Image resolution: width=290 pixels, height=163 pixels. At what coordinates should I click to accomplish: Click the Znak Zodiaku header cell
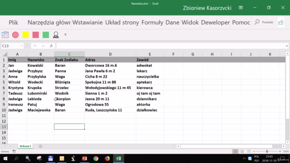pyautogui.click(x=69, y=60)
